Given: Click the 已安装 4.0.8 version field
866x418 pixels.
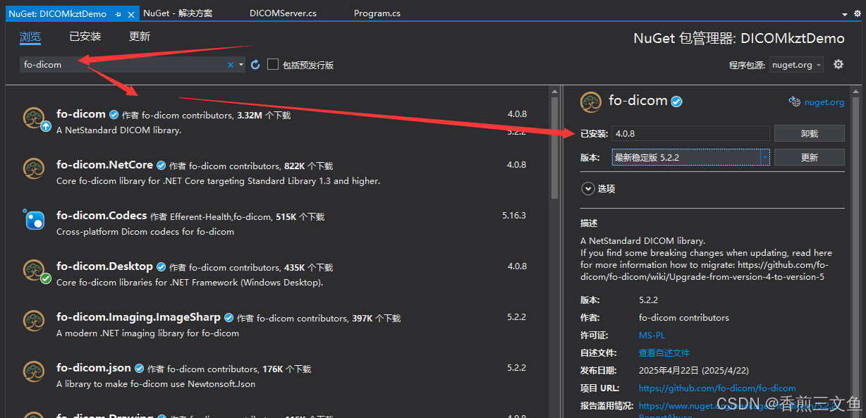Looking at the screenshot, I should 690,133.
